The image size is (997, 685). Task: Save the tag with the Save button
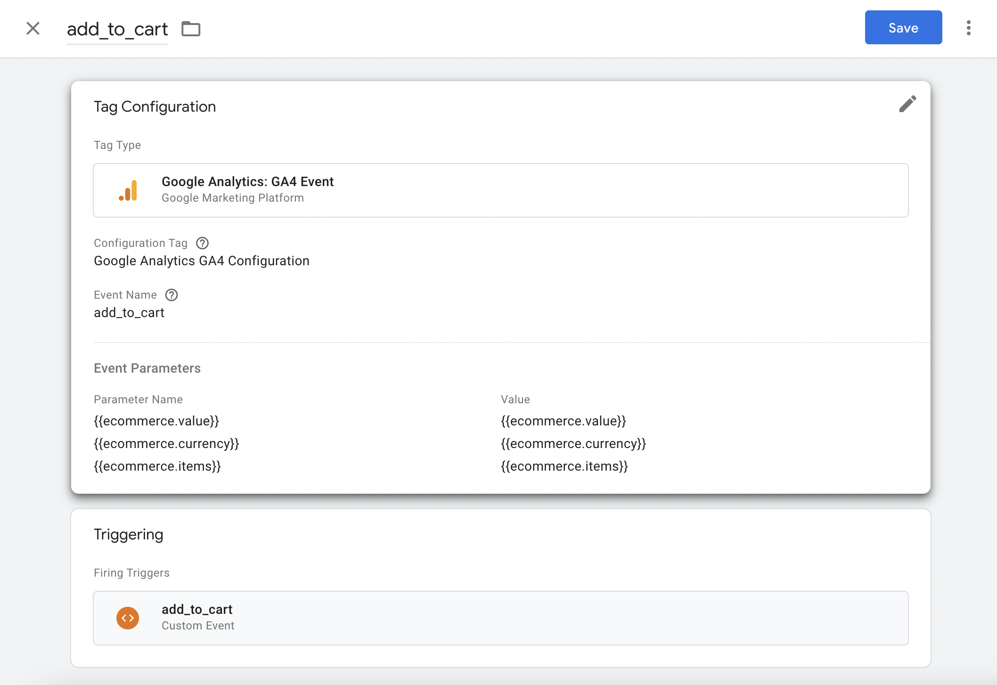[903, 28]
